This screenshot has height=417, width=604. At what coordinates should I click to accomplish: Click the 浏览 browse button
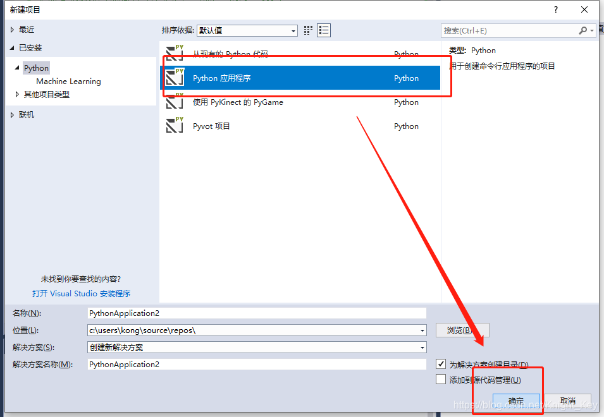[462, 330]
